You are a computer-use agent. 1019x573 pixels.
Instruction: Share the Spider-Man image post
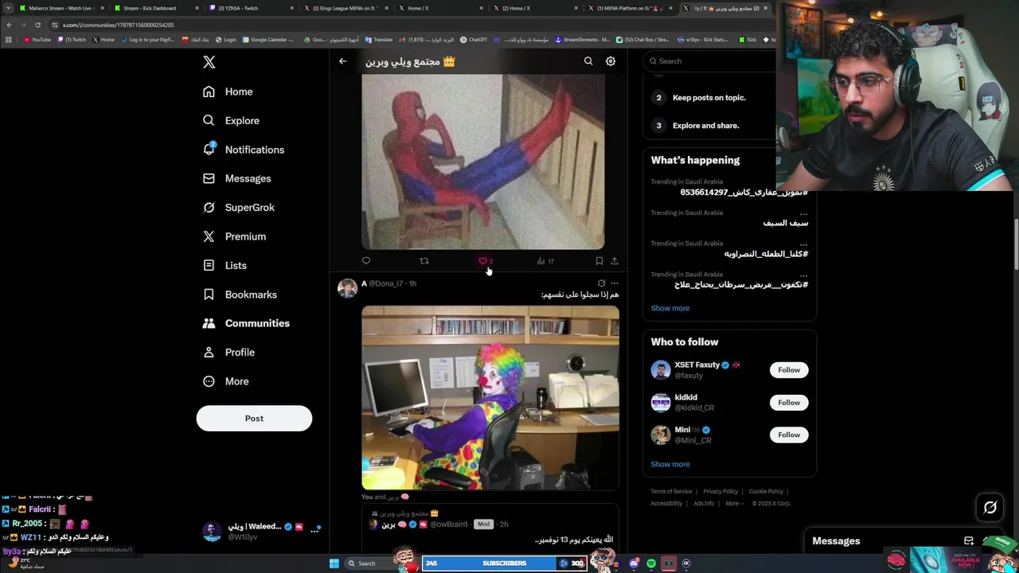click(x=615, y=261)
